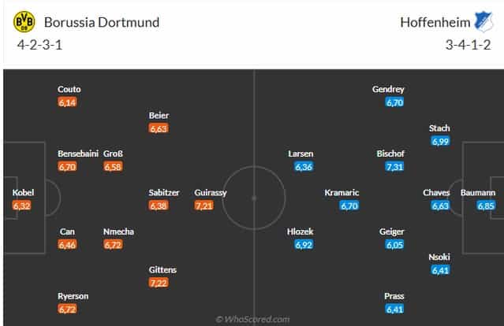Image resolution: width=504 pixels, height=326 pixels.
Task: Click player name Gendrey
Action: click(x=388, y=89)
